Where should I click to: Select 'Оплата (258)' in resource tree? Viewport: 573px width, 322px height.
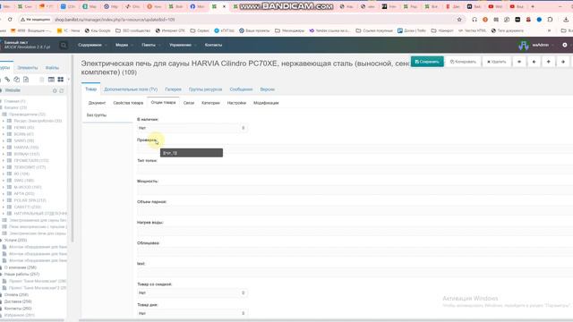[x=16, y=295]
